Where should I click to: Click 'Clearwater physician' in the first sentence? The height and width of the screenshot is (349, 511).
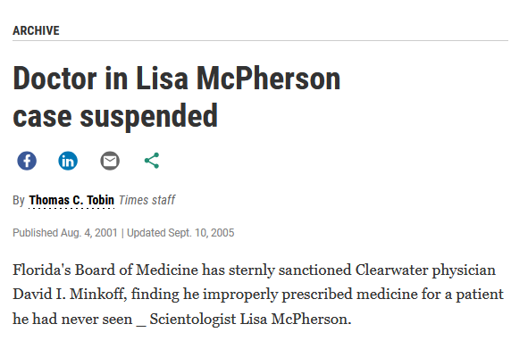[x=425, y=270]
